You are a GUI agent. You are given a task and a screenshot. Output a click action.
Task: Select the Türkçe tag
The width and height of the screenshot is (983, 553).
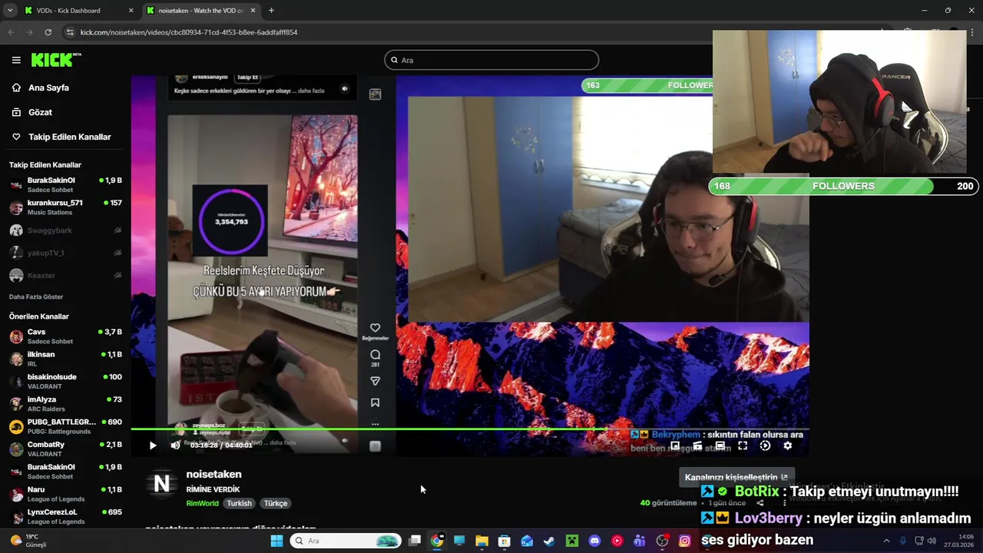pos(276,503)
